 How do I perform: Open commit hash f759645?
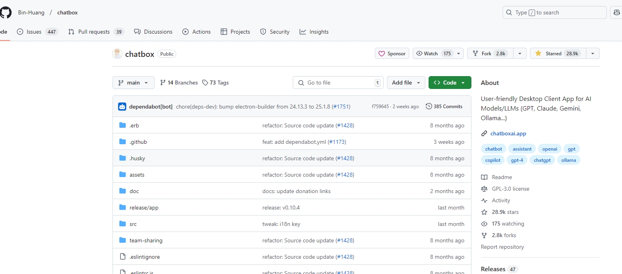(x=380, y=107)
